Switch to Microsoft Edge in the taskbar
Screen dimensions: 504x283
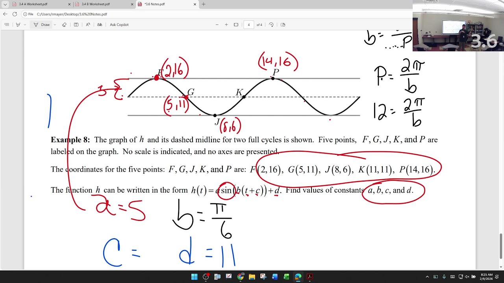(298, 277)
